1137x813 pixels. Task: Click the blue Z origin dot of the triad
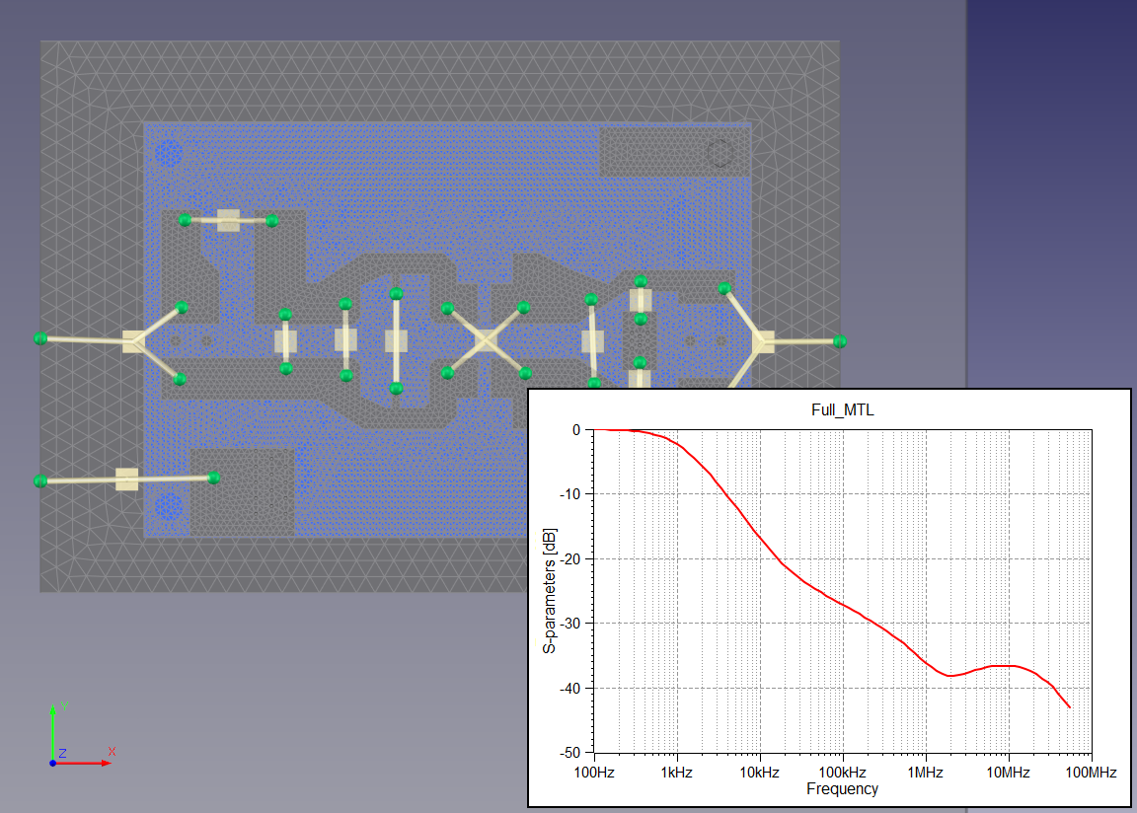pyautogui.click(x=52, y=764)
